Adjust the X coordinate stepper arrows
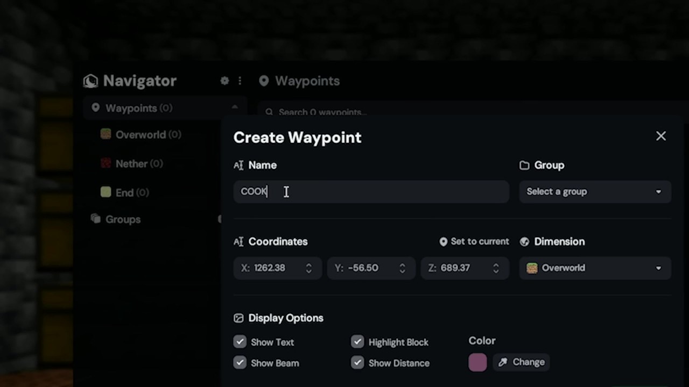Viewport: 689px width, 387px height. pyautogui.click(x=309, y=268)
